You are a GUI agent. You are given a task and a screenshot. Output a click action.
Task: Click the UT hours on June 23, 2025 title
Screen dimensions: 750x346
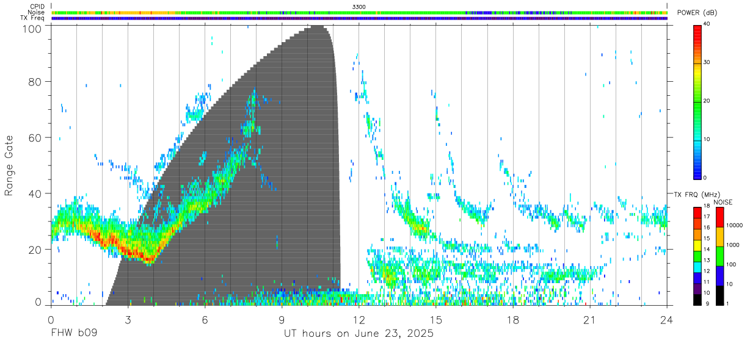(359, 334)
